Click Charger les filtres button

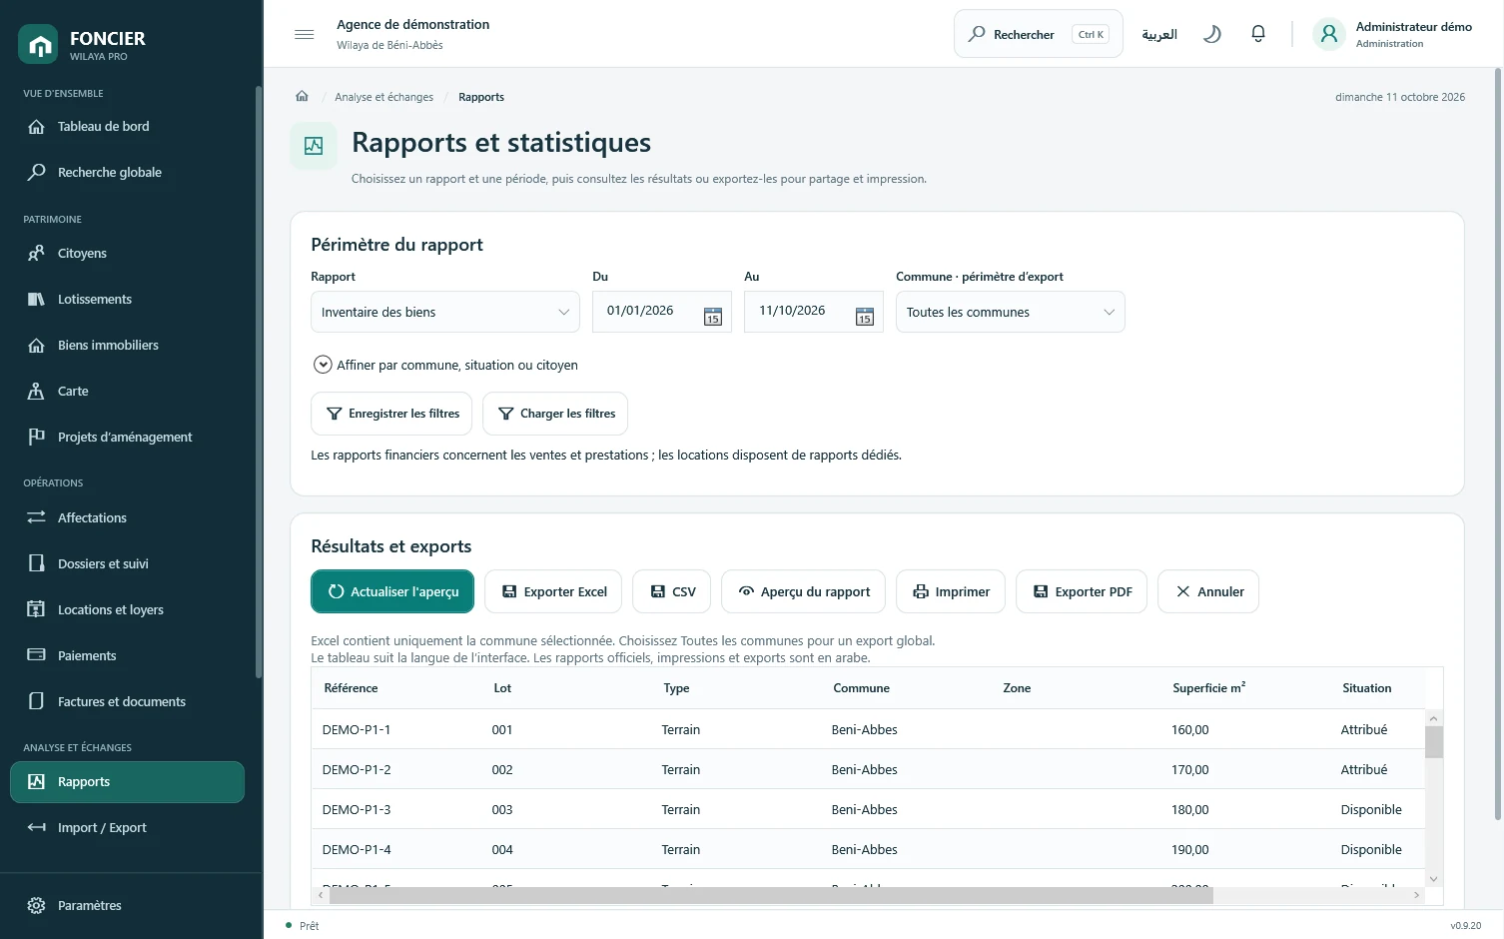[x=555, y=414]
